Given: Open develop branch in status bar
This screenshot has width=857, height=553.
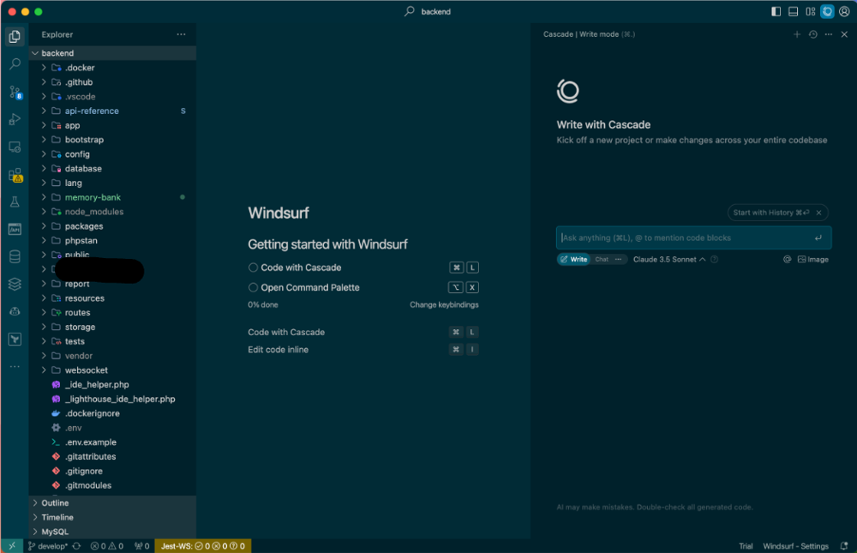Looking at the screenshot, I should tap(47, 546).
